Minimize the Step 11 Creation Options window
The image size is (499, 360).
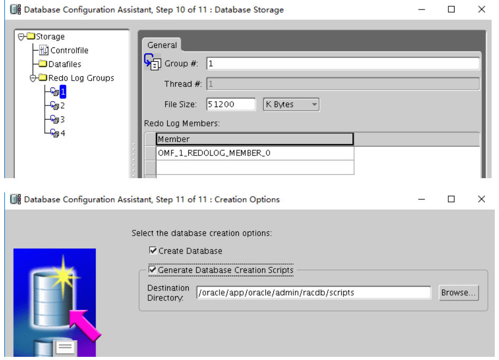tap(421, 199)
